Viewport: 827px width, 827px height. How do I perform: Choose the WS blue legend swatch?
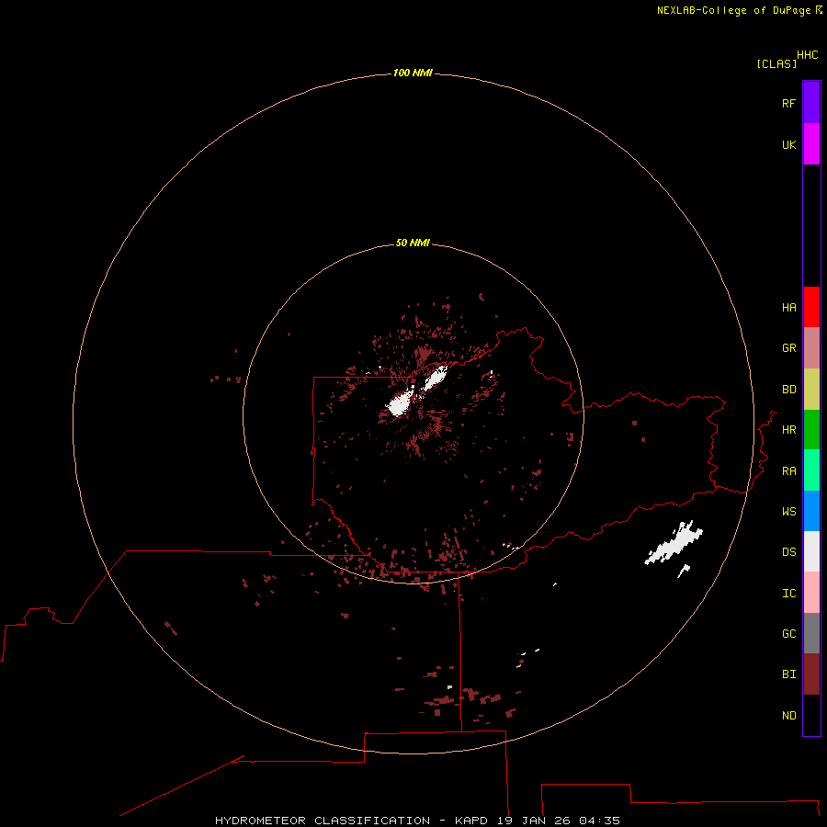[811, 511]
